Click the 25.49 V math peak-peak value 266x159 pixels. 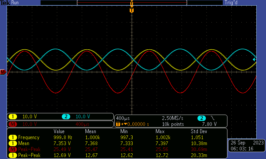click(x=62, y=149)
